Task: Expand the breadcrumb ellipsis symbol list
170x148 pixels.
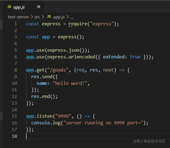Action: pyautogui.click(x=72, y=18)
